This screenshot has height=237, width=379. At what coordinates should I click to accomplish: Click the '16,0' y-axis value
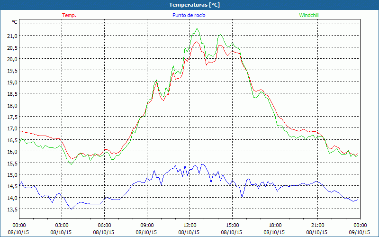point(13,152)
